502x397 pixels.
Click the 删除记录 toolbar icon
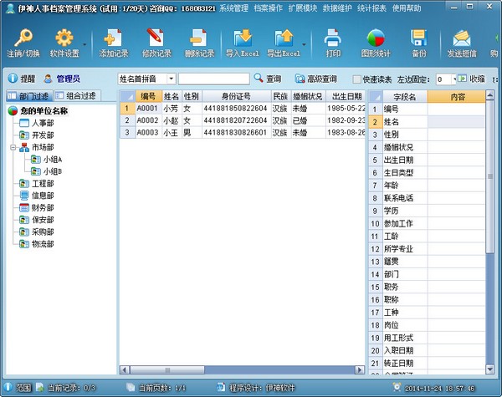point(197,38)
